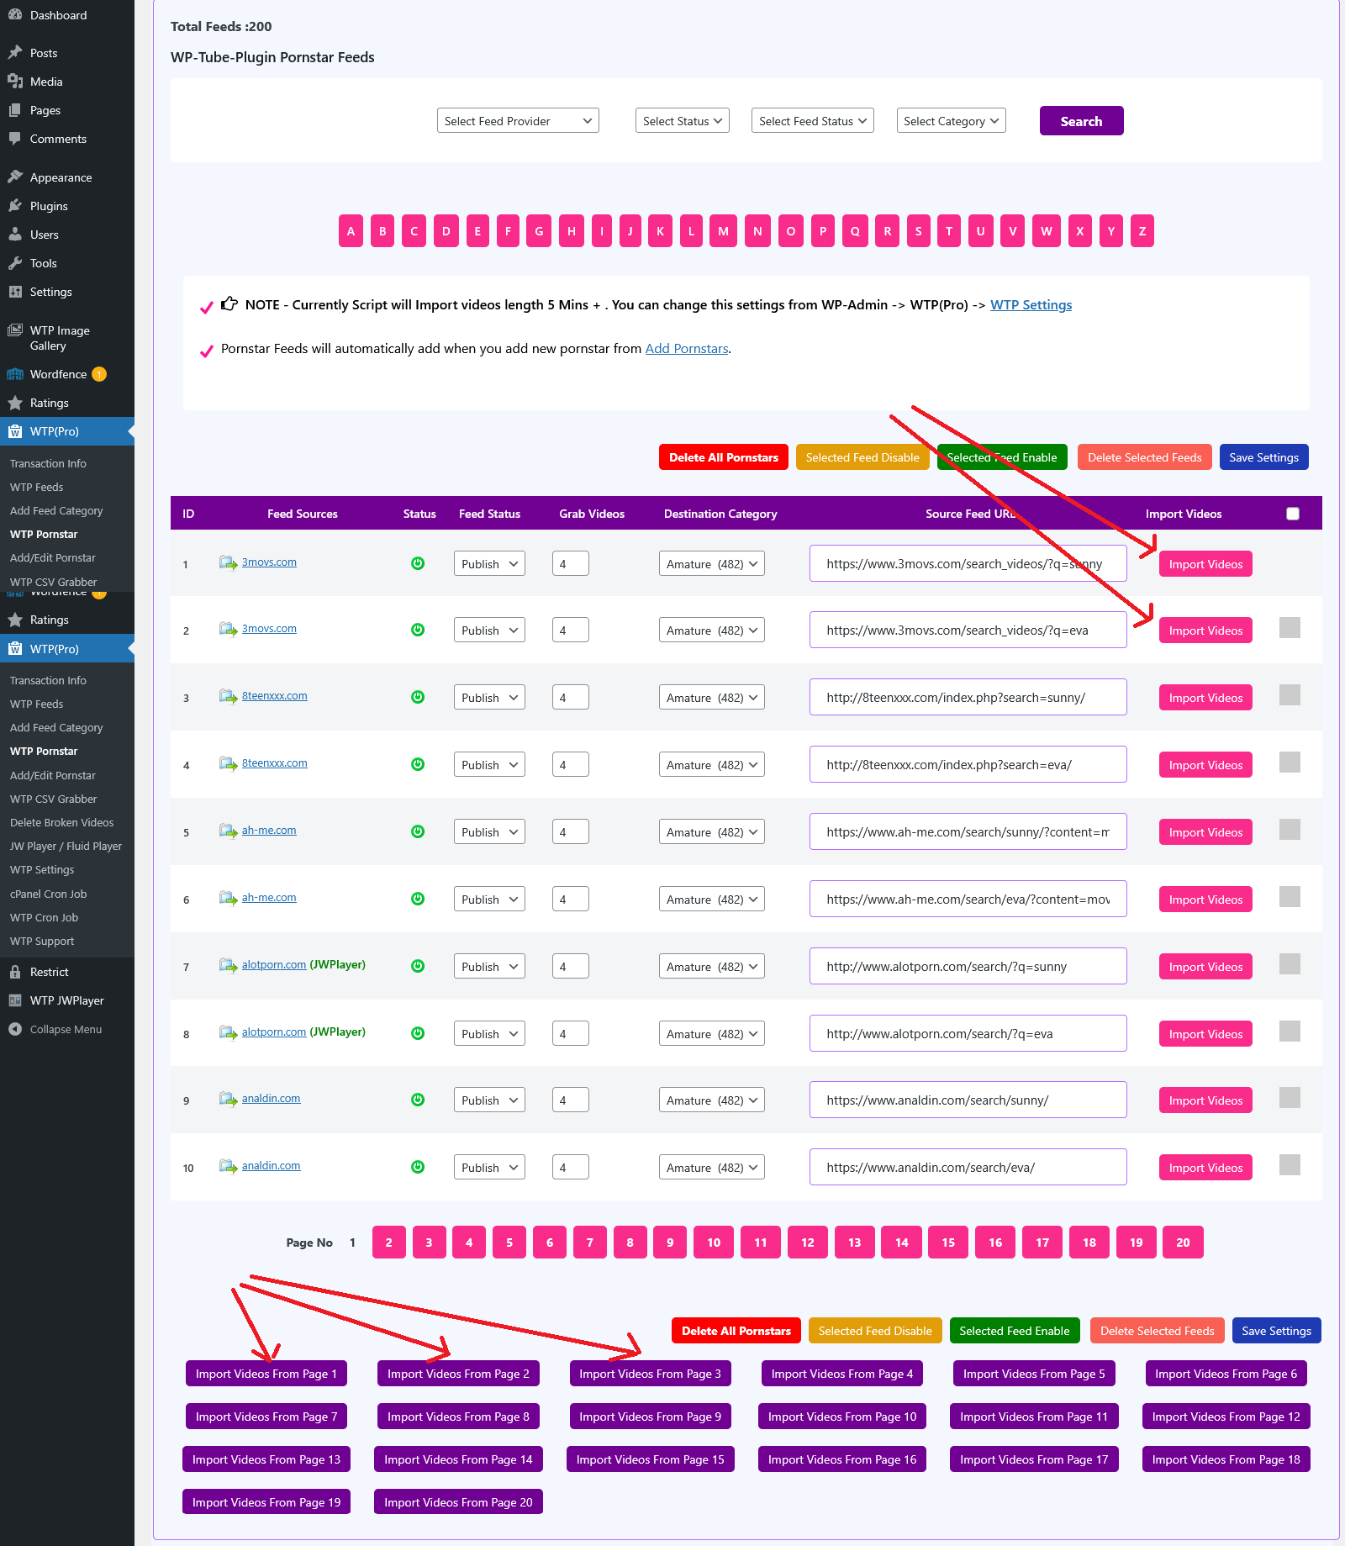Click green status icon in row 10
1345x1546 pixels.
click(x=418, y=1167)
